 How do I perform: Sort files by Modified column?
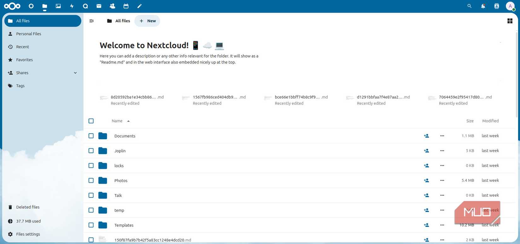tap(490, 121)
